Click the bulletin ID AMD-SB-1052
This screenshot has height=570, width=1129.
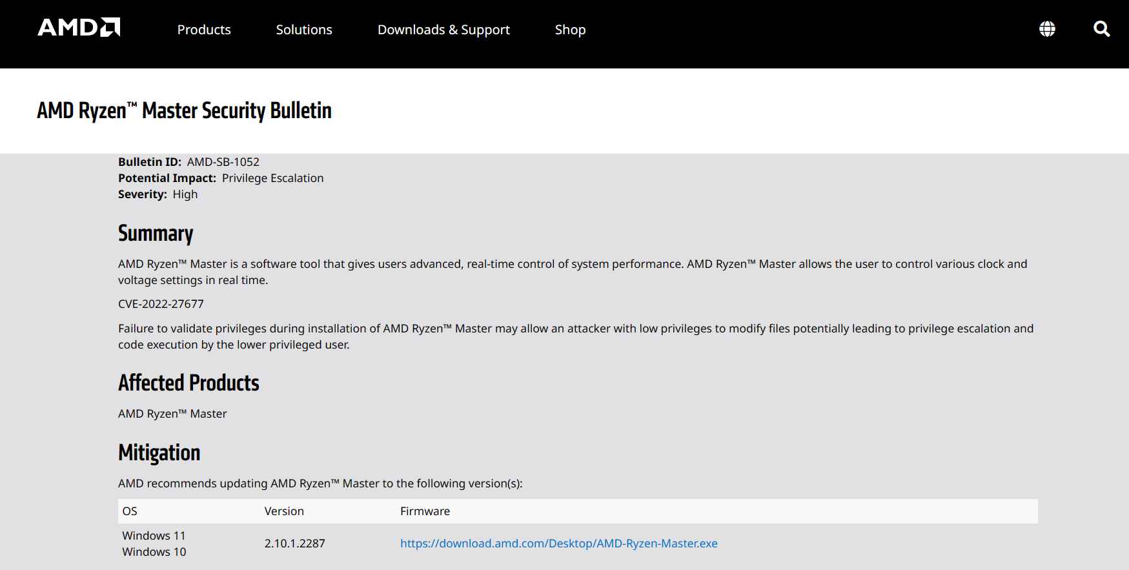coord(223,162)
